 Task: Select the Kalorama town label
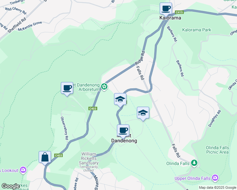pyautogui.click(x=170, y=18)
